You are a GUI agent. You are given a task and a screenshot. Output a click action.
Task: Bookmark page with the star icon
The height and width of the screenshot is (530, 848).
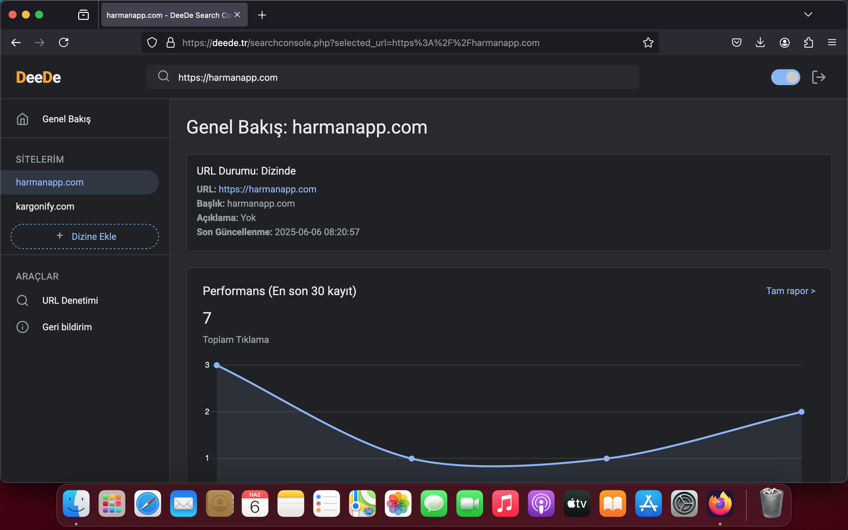pos(648,43)
